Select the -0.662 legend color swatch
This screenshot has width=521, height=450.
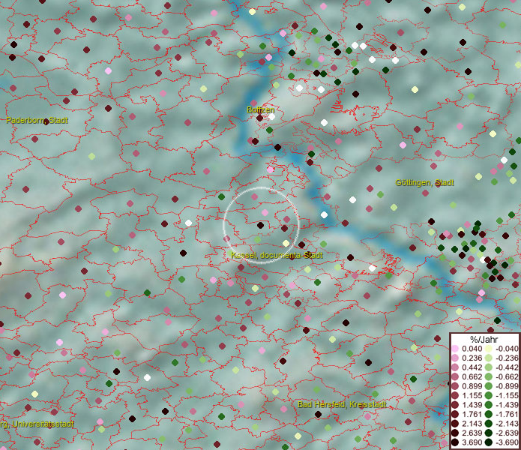[x=489, y=377]
